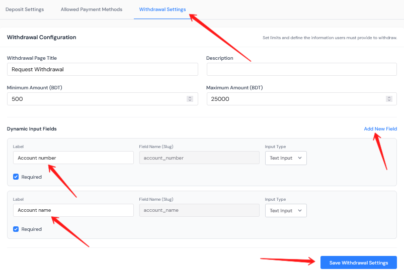
Task: Click the Add New Field link
Action: (380, 129)
